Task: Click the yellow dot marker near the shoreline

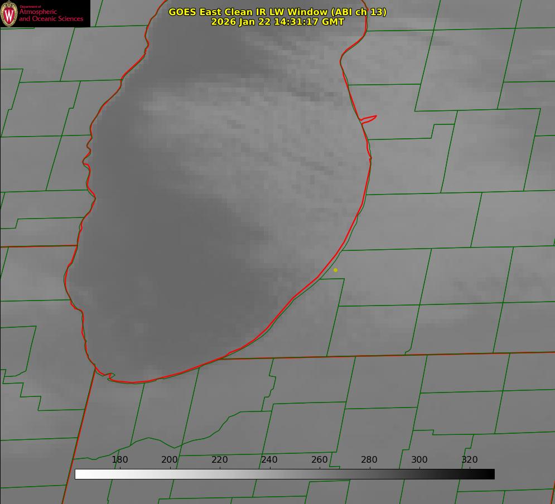Action: [335, 270]
